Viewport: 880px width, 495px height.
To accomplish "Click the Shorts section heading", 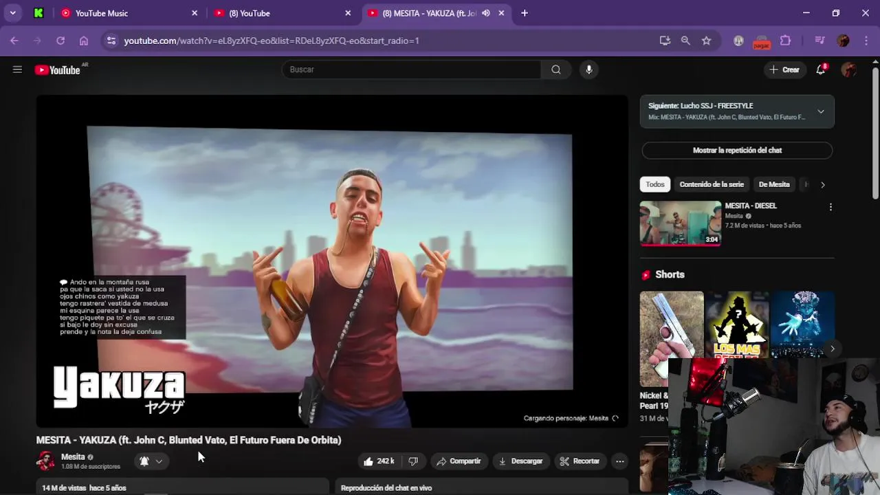I will click(670, 274).
